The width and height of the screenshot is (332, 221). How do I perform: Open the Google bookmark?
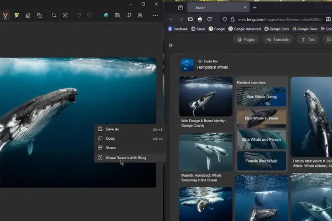(x=217, y=29)
